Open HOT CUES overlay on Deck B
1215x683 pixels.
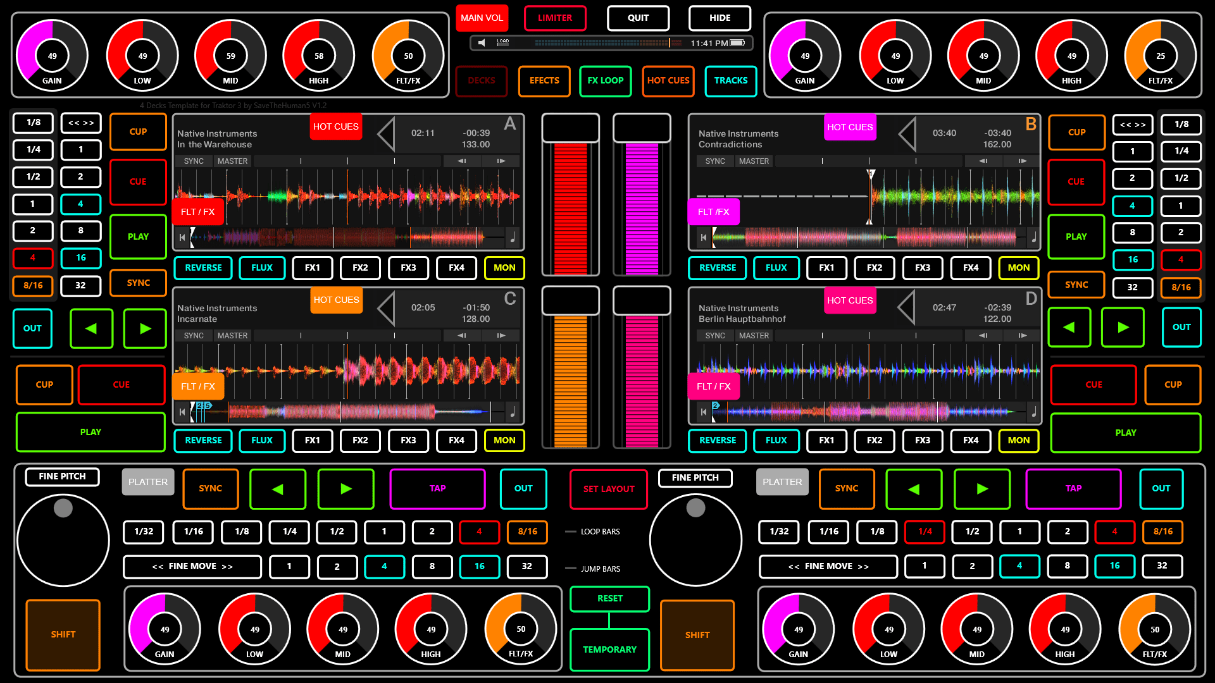pyautogui.click(x=850, y=127)
